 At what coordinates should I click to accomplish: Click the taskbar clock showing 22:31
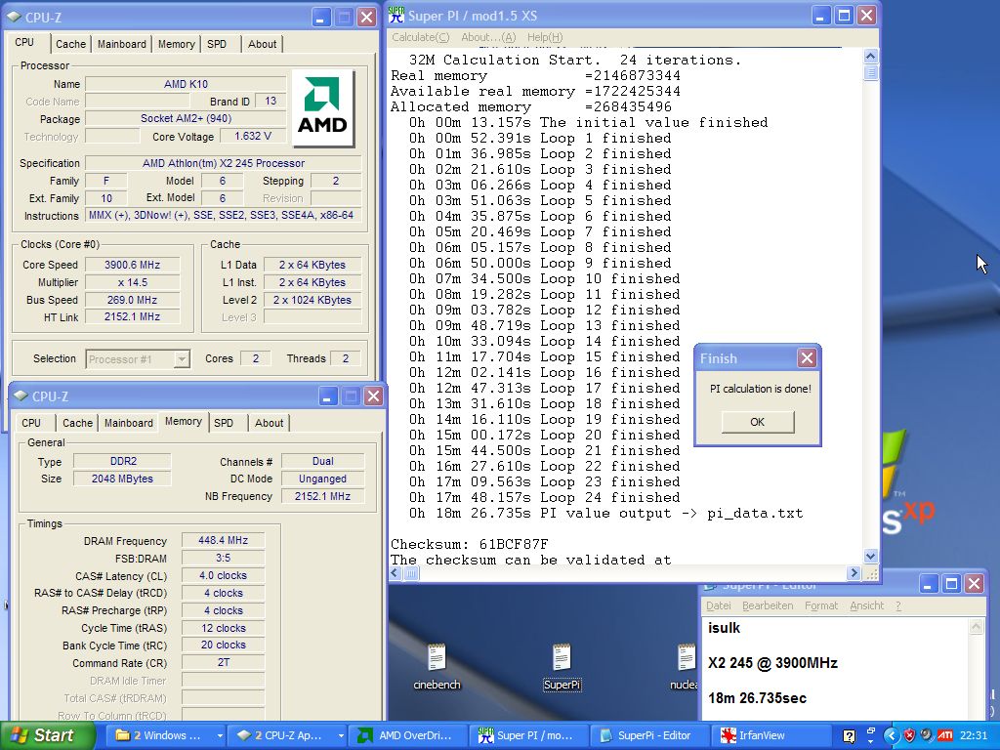(x=973, y=735)
